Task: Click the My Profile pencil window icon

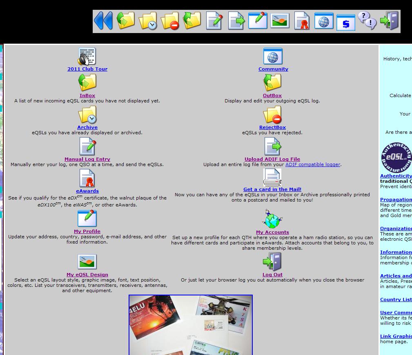Action: tap(87, 218)
